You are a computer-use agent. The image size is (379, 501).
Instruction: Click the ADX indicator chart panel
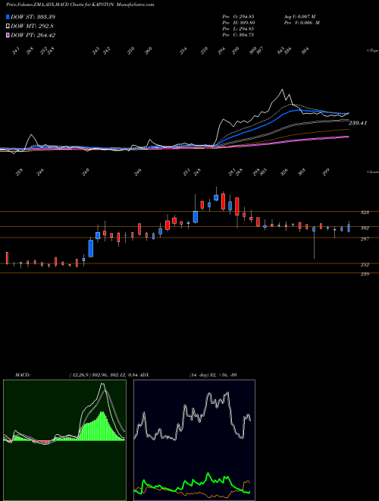(x=194, y=440)
